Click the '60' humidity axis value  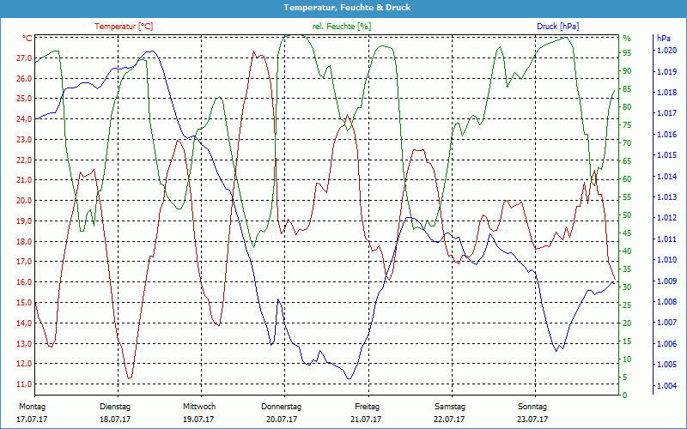tap(627, 178)
